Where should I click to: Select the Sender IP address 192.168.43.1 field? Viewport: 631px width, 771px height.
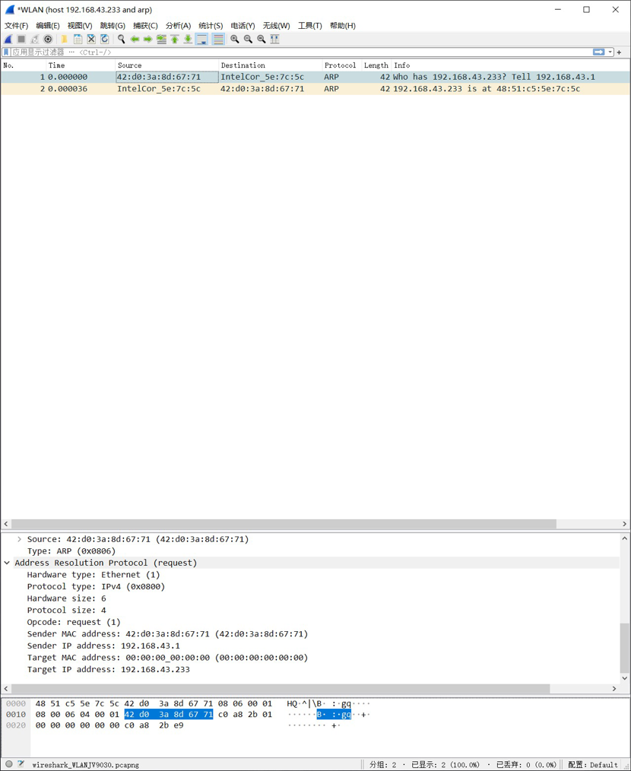(103, 646)
